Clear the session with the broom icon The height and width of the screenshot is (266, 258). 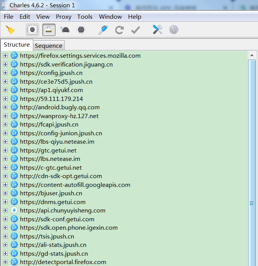coord(10,30)
